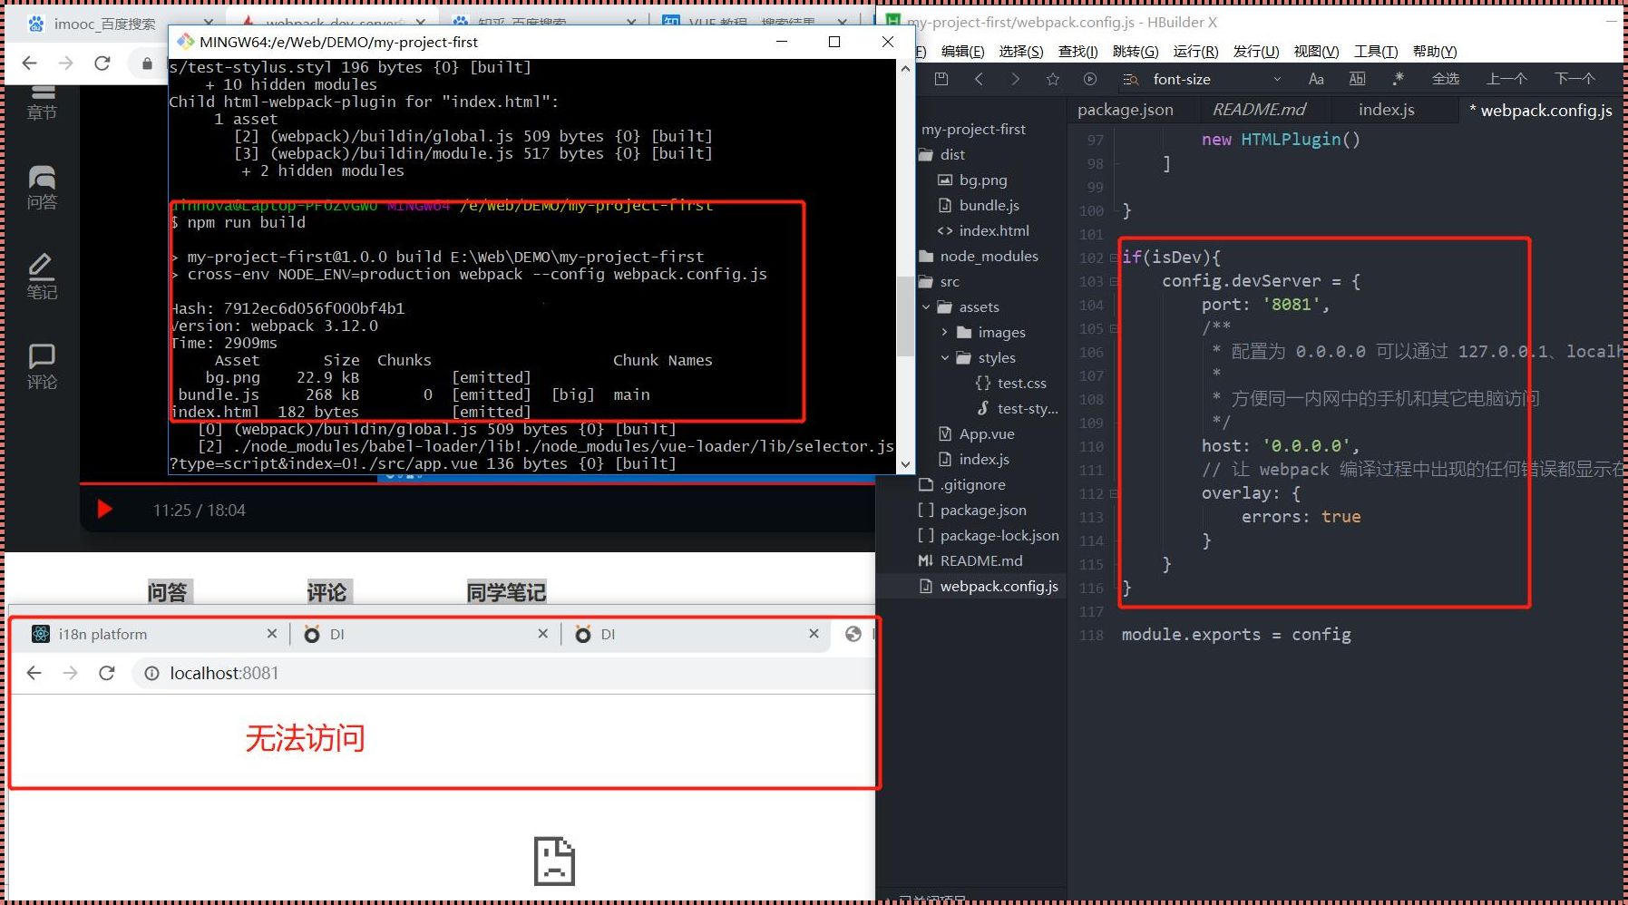Image resolution: width=1628 pixels, height=905 pixels.
Task: Click the 笔记 pencil sidebar icon
Action: pyautogui.click(x=42, y=277)
